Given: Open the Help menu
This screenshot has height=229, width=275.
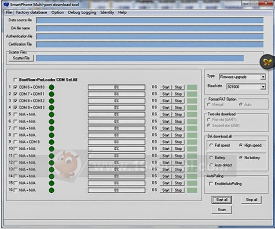Looking at the screenshot, I should [x=122, y=12].
